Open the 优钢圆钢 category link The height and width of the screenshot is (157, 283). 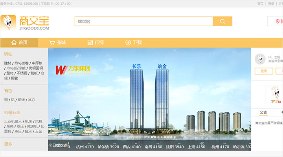pos(36,68)
